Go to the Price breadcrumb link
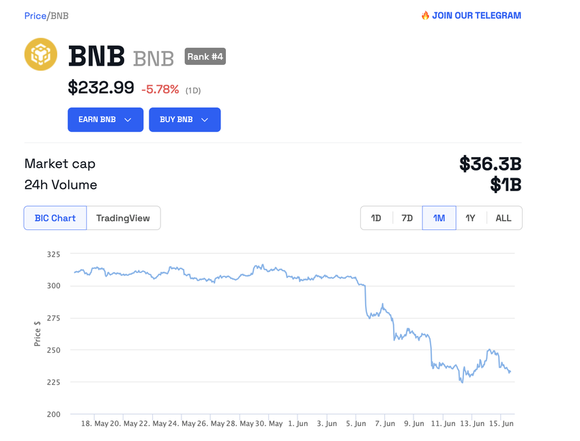 [x=35, y=16]
